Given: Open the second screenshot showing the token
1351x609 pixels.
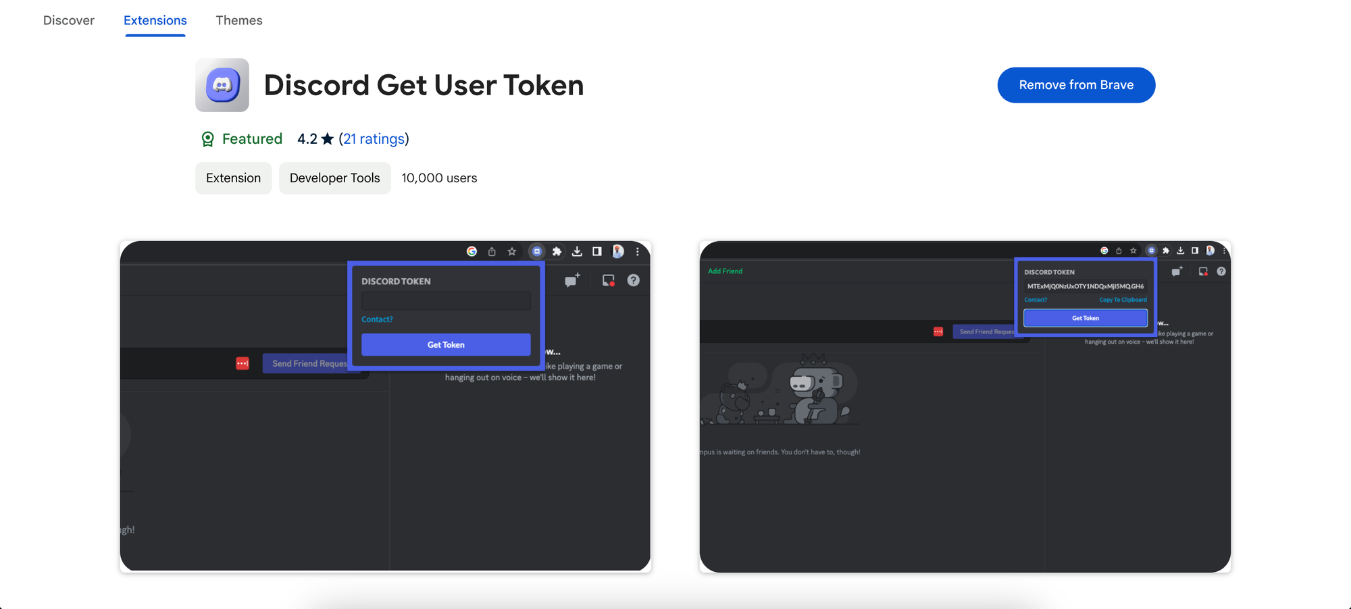Looking at the screenshot, I should click(x=965, y=406).
